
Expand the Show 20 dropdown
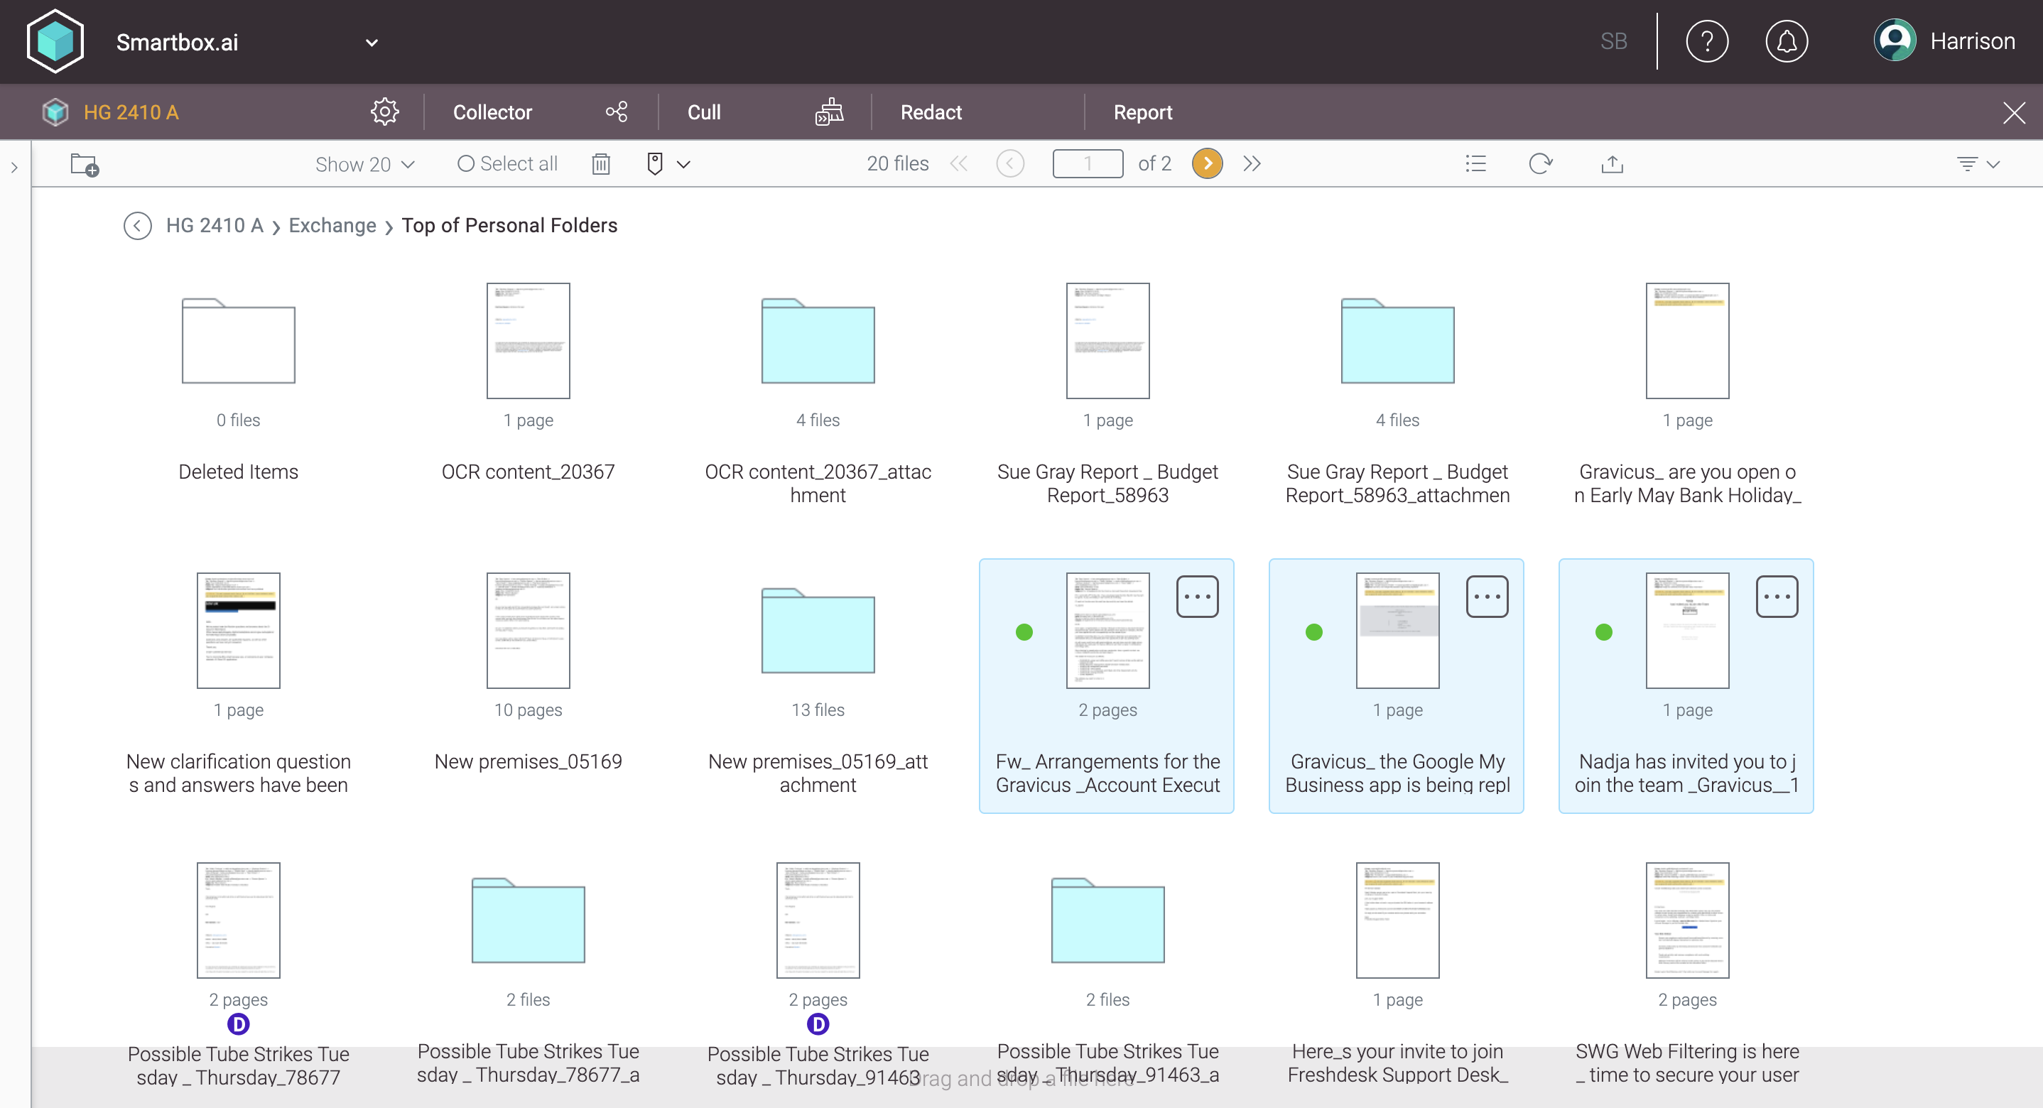365,164
